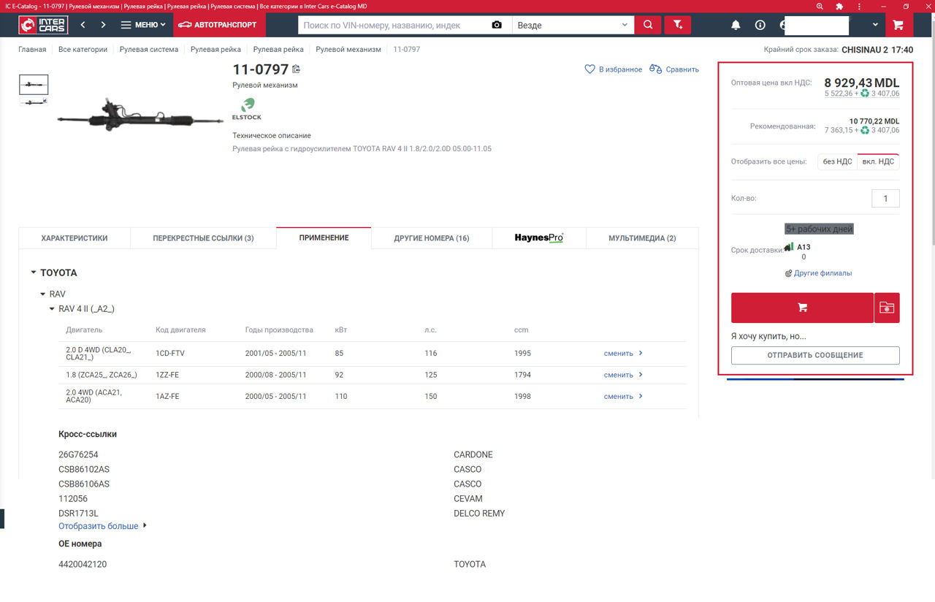Click cross-reference DSR1713L
The width and height of the screenshot is (935, 602).
click(x=78, y=513)
